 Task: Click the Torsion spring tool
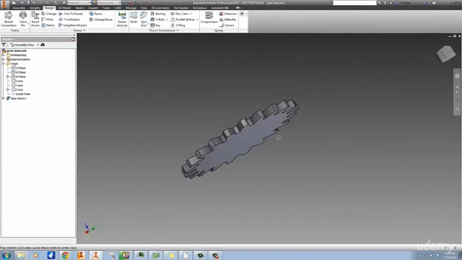227,25
